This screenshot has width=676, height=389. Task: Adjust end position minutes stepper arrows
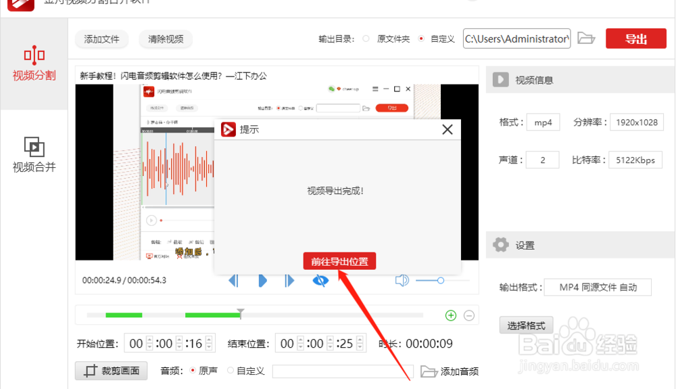(x=331, y=344)
